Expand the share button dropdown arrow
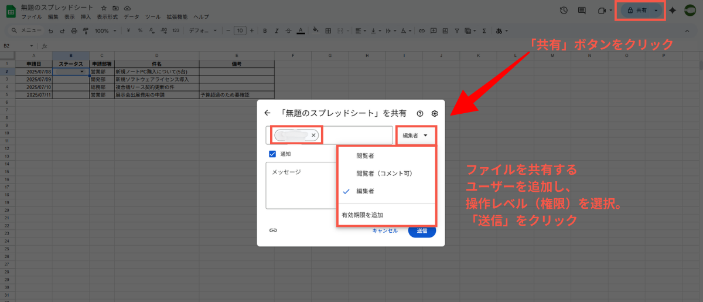Image resolution: width=703 pixels, height=302 pixels. pyautogui.click(x=656, y=11)
